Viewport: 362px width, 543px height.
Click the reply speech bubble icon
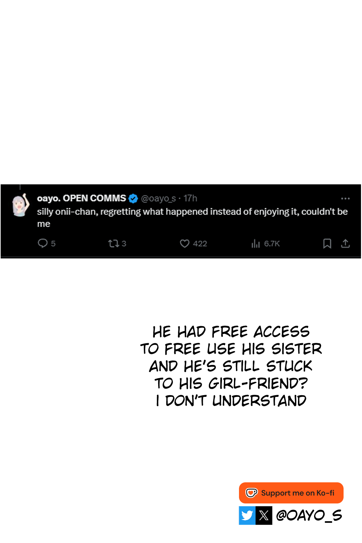pyautogui.click(x=43, y=243)
